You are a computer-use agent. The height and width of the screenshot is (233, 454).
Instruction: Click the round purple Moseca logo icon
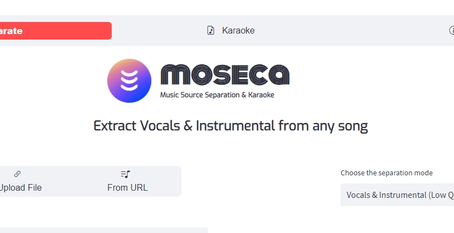point(129,81)
